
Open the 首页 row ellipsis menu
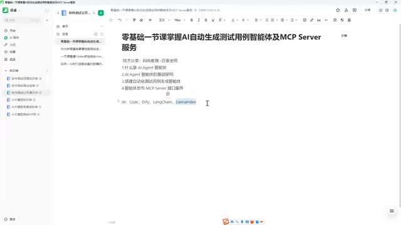pos(102,26)
